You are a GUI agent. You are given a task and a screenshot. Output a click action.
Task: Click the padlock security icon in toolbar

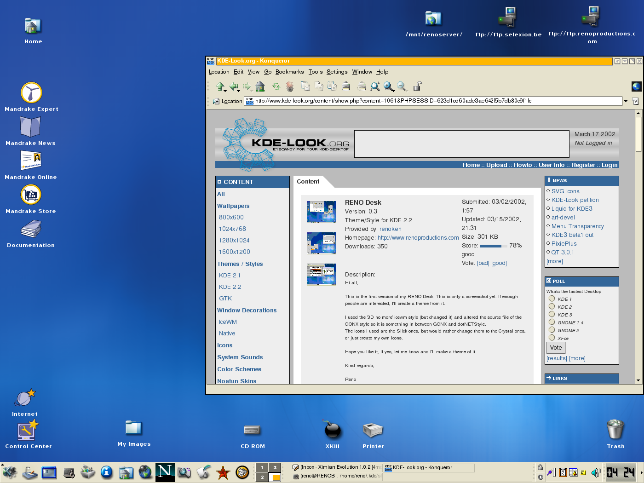(418, 86)
